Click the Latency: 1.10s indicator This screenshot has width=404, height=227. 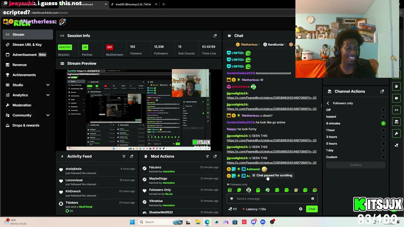click(254, 209)
